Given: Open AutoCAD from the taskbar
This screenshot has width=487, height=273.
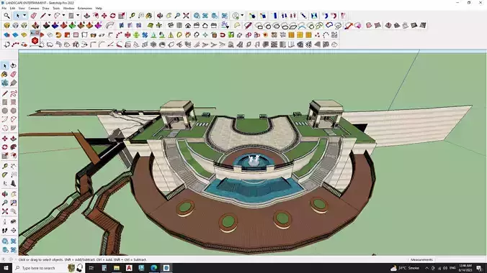Looking at the screenshot, I should 129,268.
